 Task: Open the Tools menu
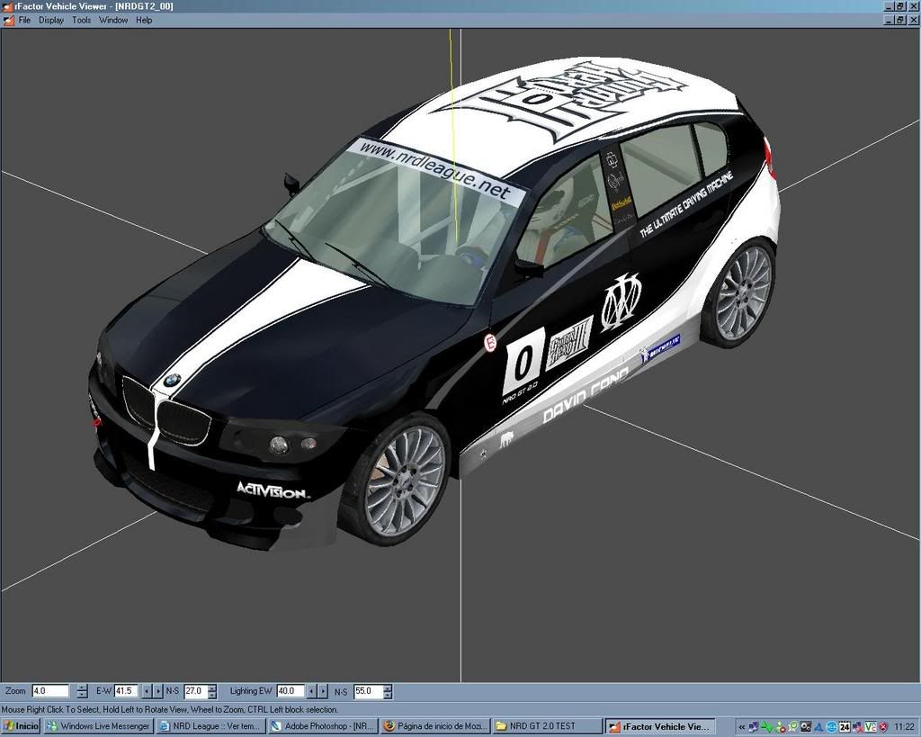click(81, 20)
